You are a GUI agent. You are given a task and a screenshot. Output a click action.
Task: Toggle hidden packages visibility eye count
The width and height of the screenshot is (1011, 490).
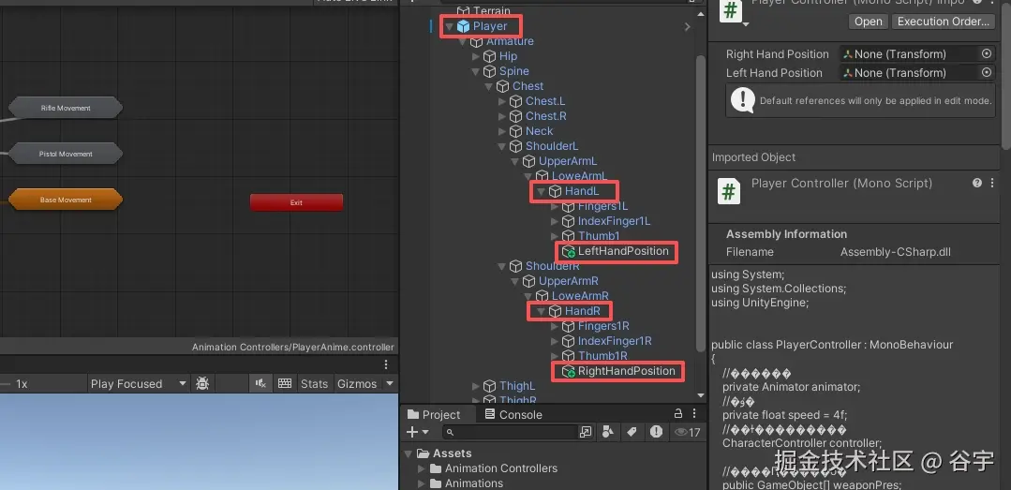click(x=688, y=432)
